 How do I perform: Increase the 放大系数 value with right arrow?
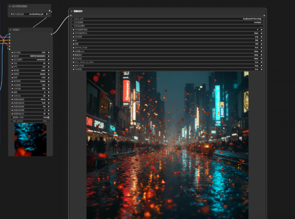coord(48,52)
